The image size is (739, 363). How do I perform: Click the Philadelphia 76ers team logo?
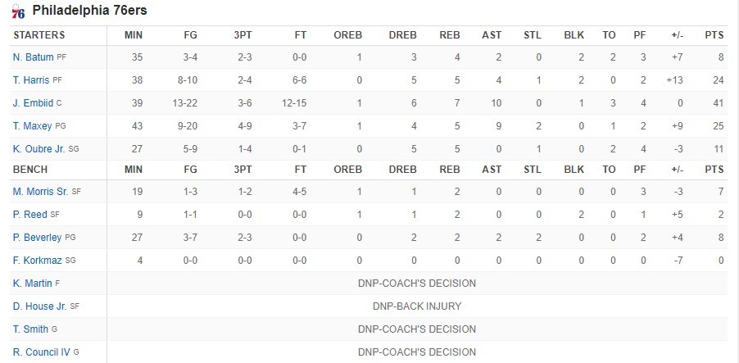(18, 11)
